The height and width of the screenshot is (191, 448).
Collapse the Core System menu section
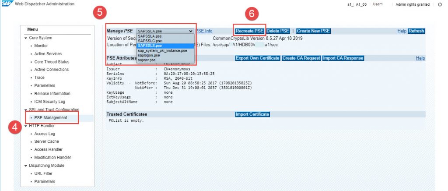tap(26, 38)
